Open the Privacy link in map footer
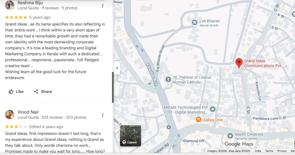Image resolution: width=295 pixels, height=155 pixels. 282,151
